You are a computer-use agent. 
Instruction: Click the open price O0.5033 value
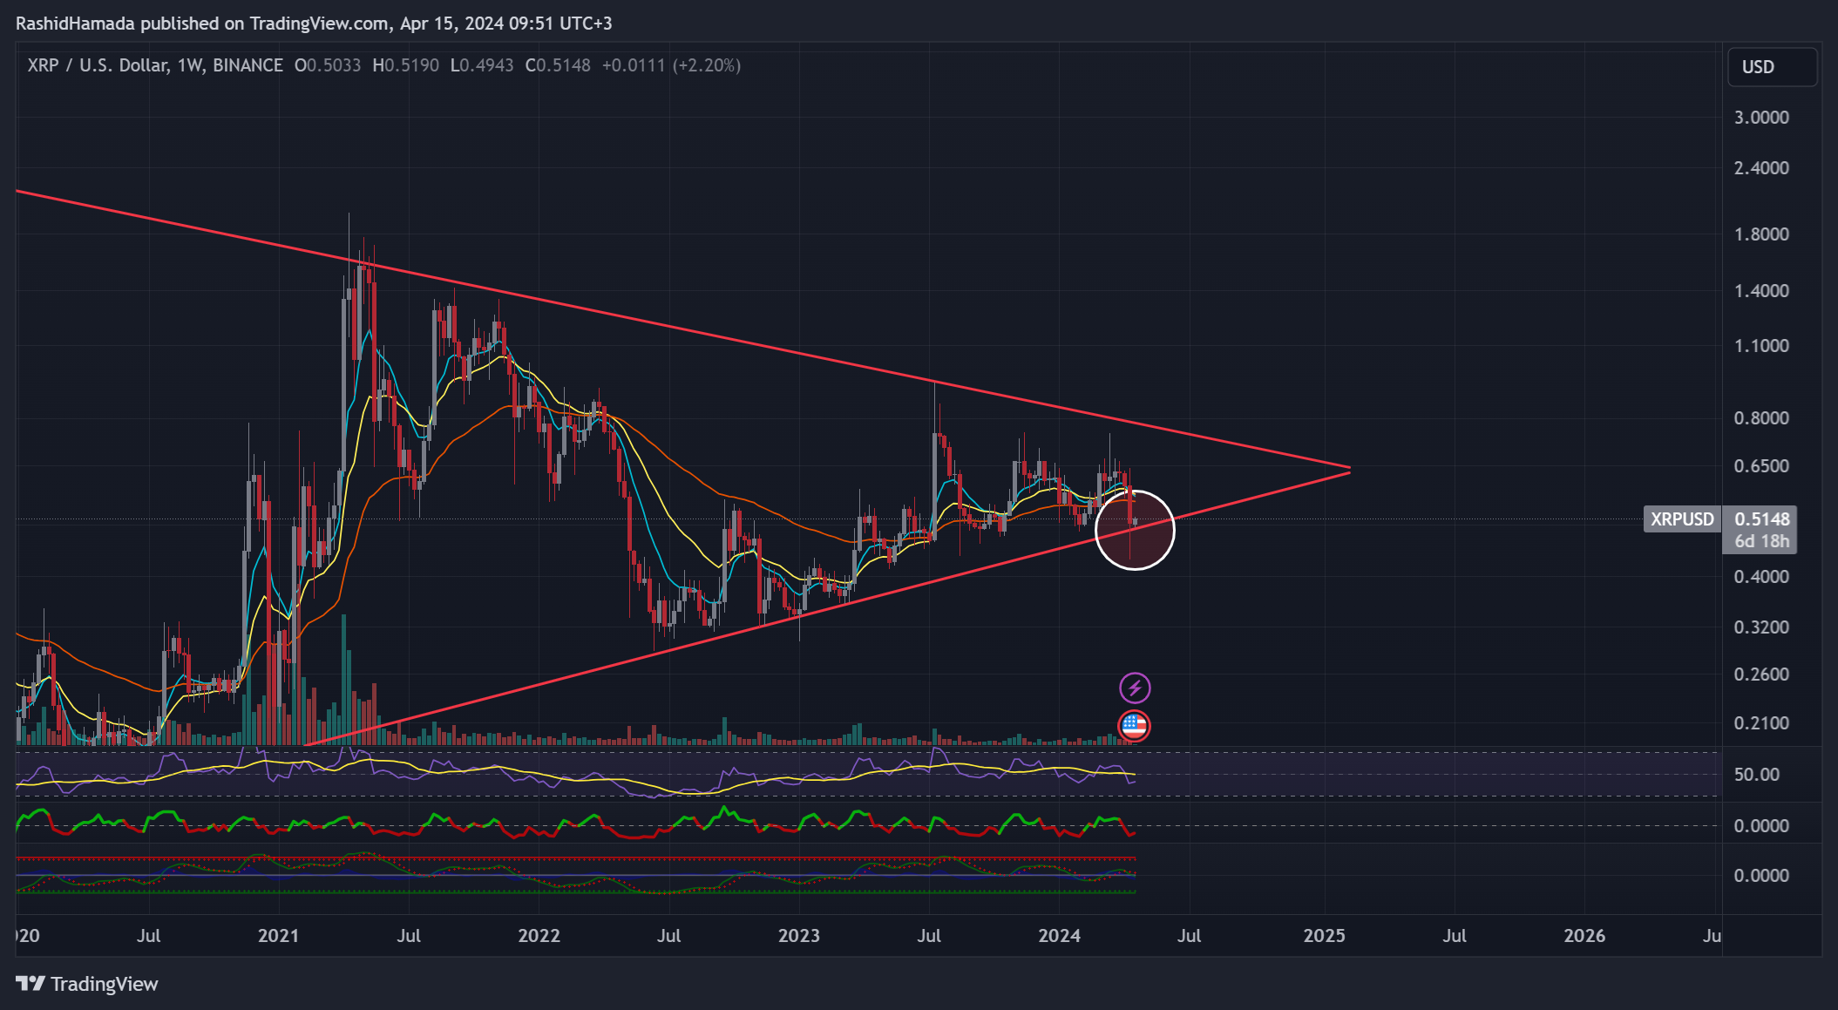pos(328,65)
